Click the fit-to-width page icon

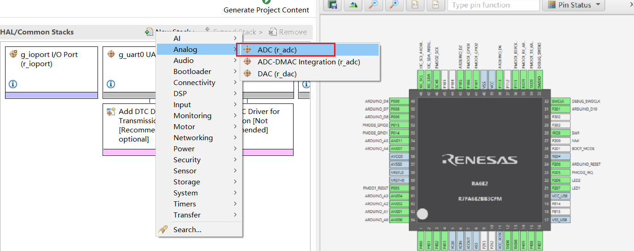435,5
